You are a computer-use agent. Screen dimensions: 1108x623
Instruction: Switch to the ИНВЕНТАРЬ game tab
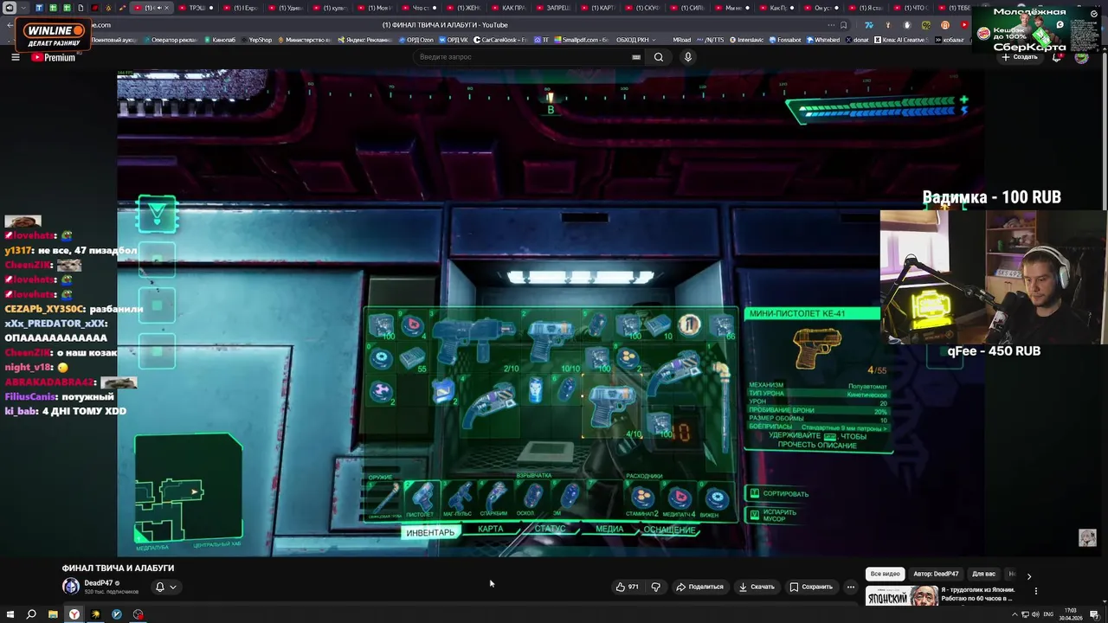coord(430,532)
